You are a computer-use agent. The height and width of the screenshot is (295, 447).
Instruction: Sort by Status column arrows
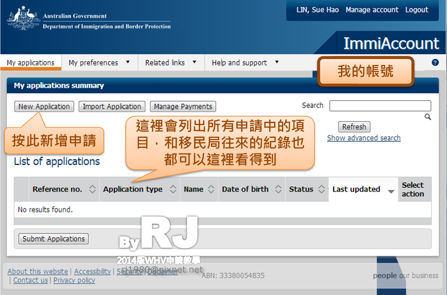point(322,189)
